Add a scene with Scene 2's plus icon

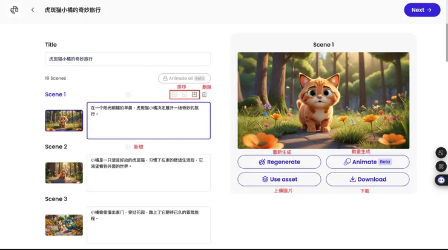point(128,147)
